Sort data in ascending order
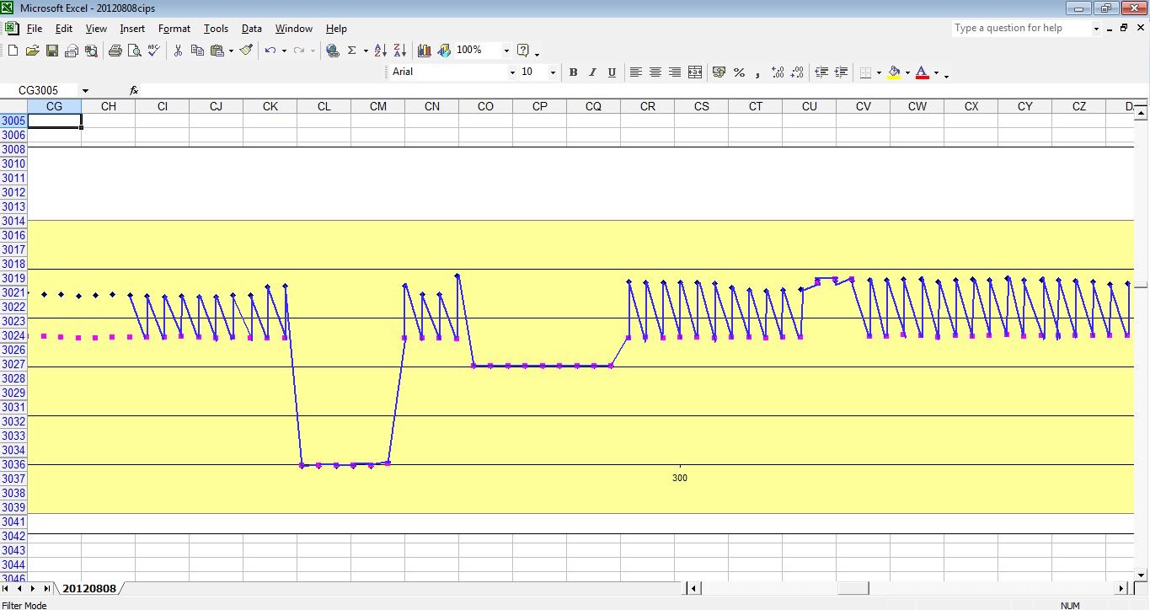The height and width of the screenshot is (610, 1150). point(380,51)
